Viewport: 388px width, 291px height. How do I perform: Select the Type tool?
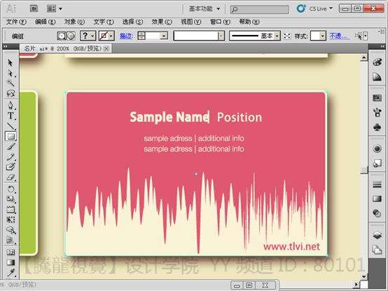point(11,116)
